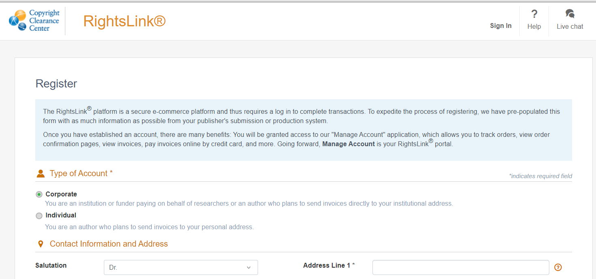Click the Salutation field label
Screen dimensions: 596x279
pos(51,265)
